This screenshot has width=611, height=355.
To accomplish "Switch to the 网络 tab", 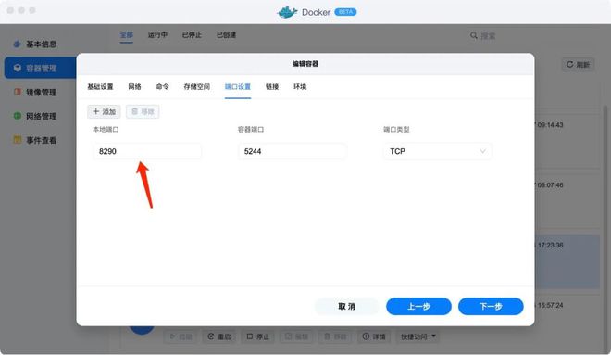I will (134, 86).
